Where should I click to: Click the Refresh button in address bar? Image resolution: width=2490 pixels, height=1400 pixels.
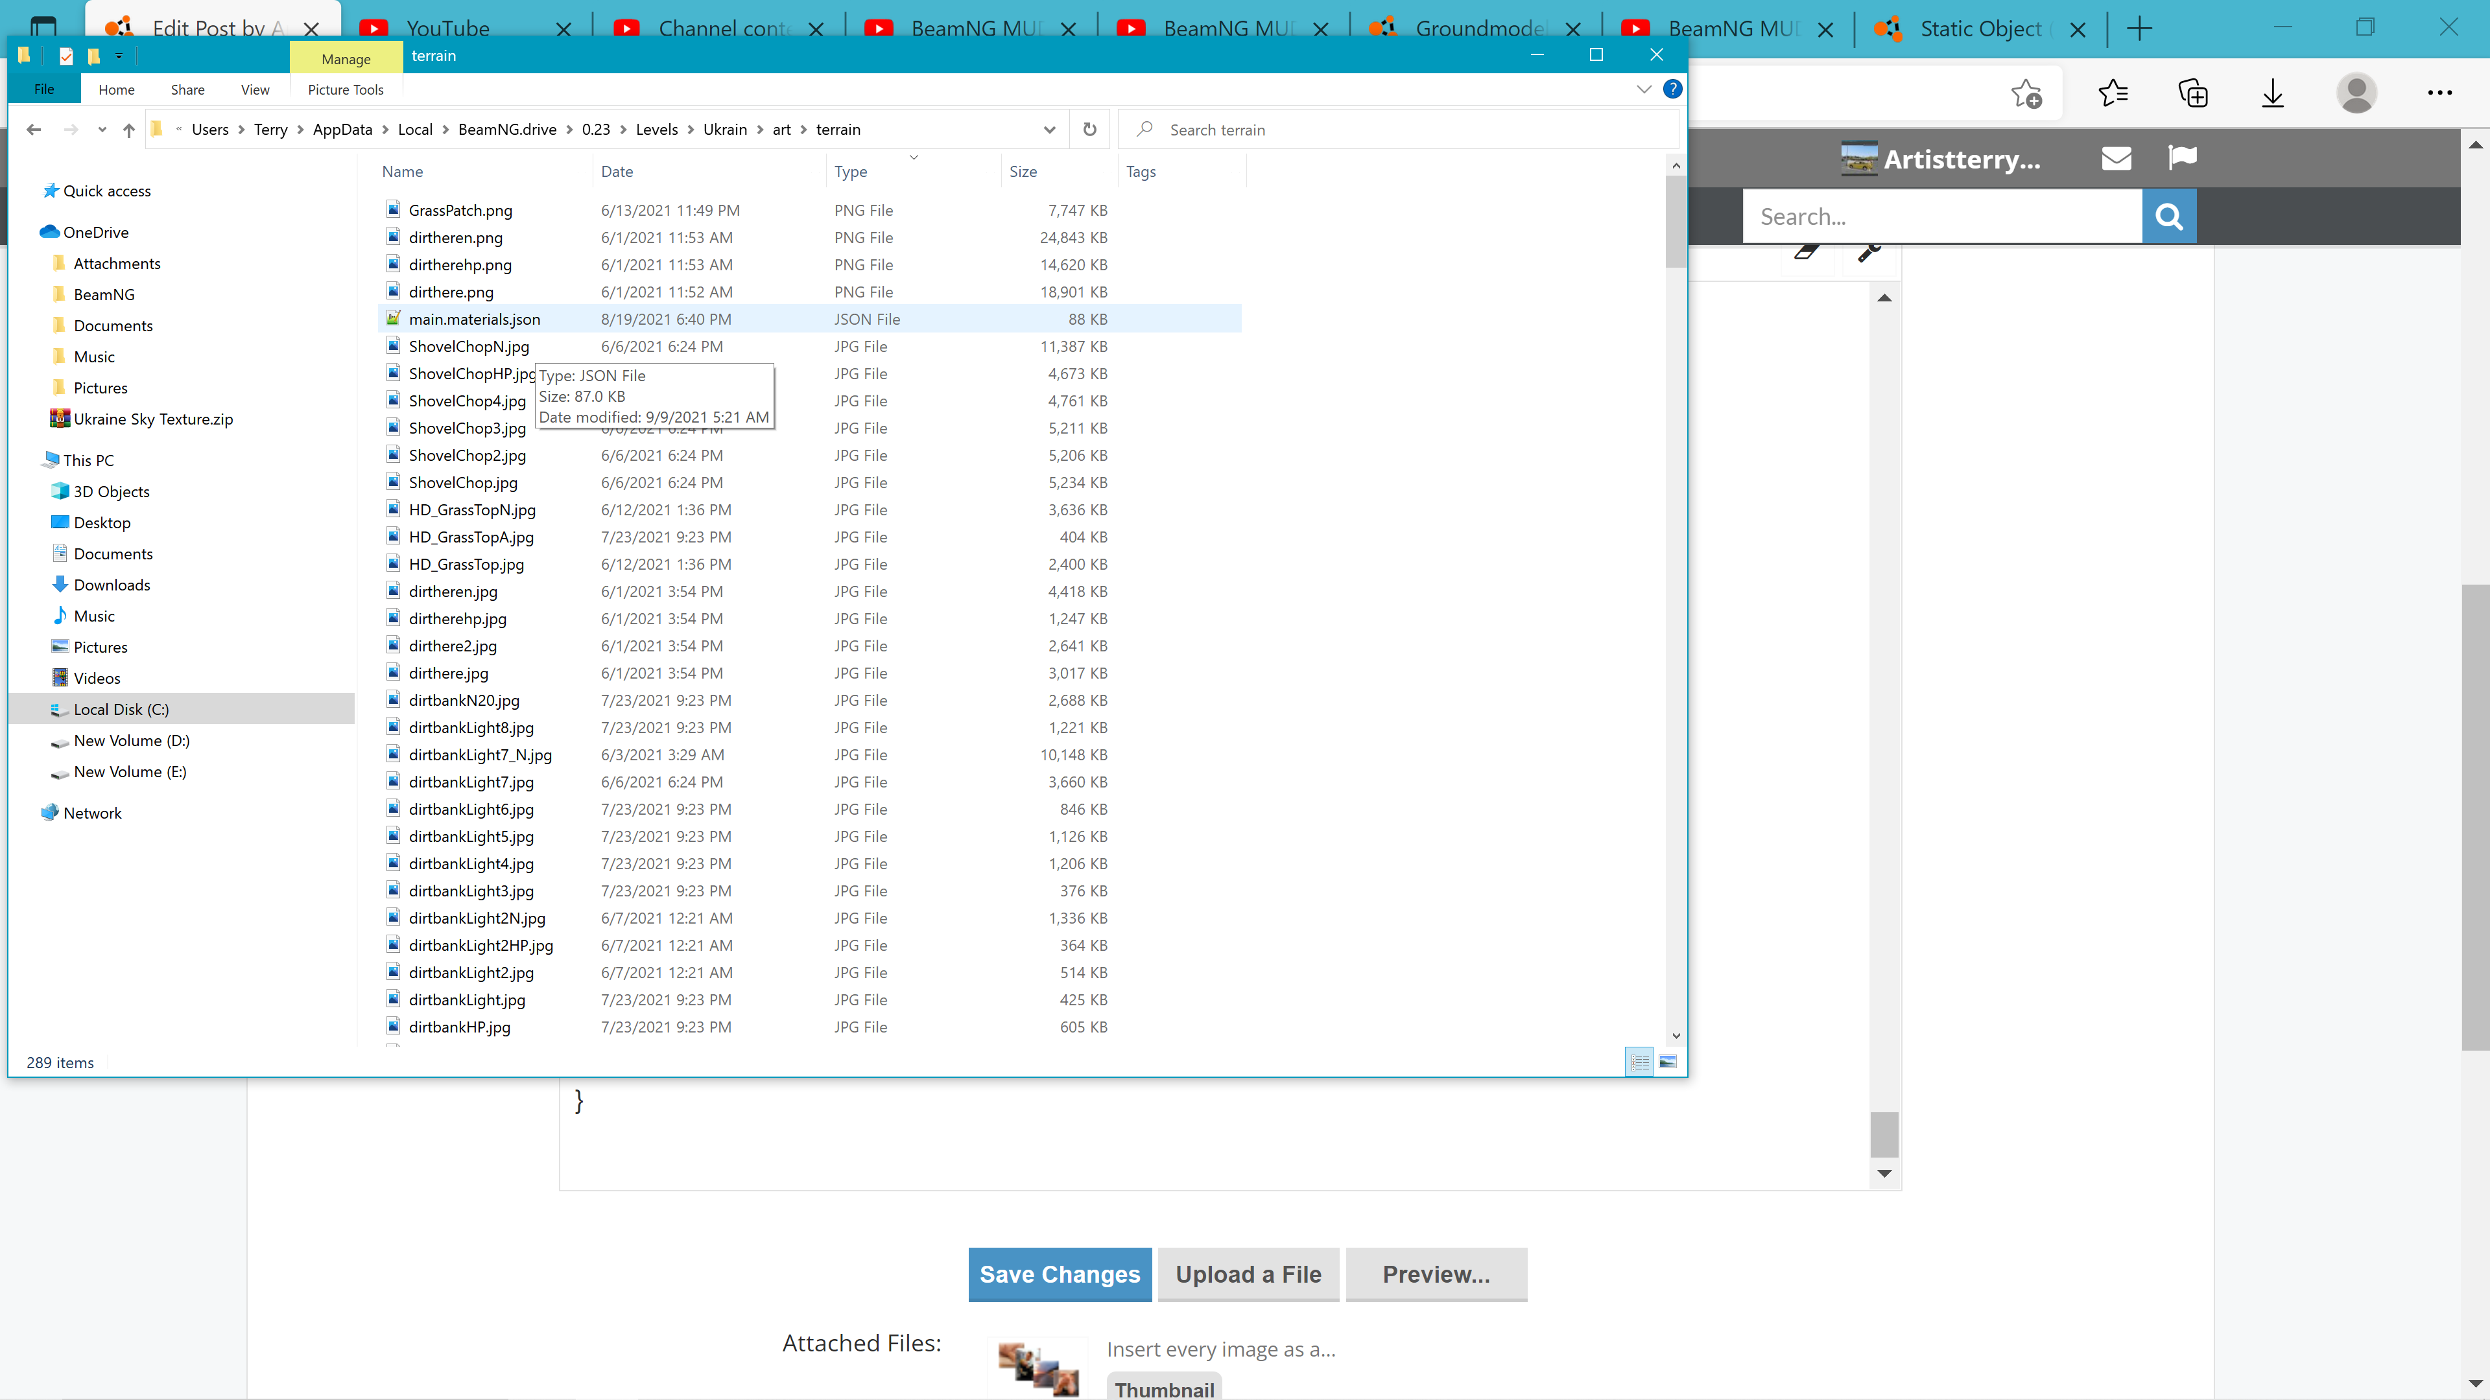pyautogui.click(x=1089, y=130)
